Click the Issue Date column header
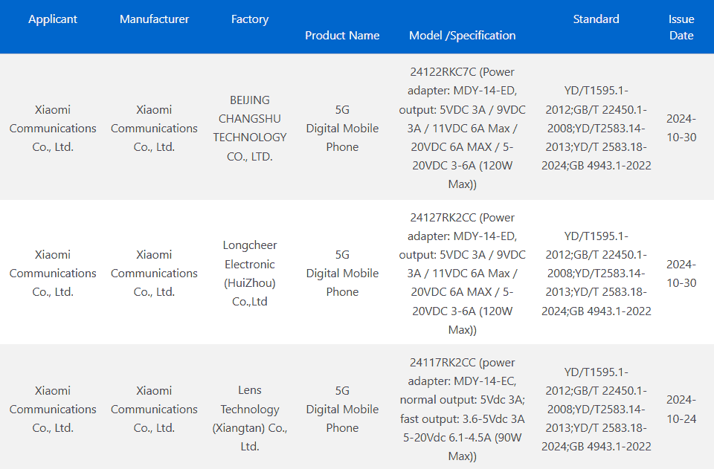The width and height of the screenshot is (714, 469). tap(681, 27)
